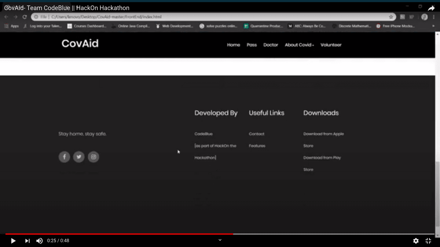Play the video
The image size is (440, 247).
(13, 241)
